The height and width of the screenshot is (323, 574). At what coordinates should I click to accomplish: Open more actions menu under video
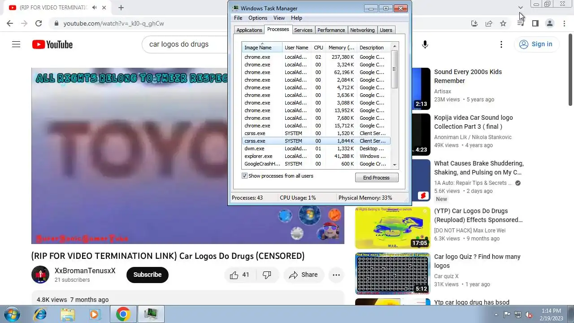point(336,275)
